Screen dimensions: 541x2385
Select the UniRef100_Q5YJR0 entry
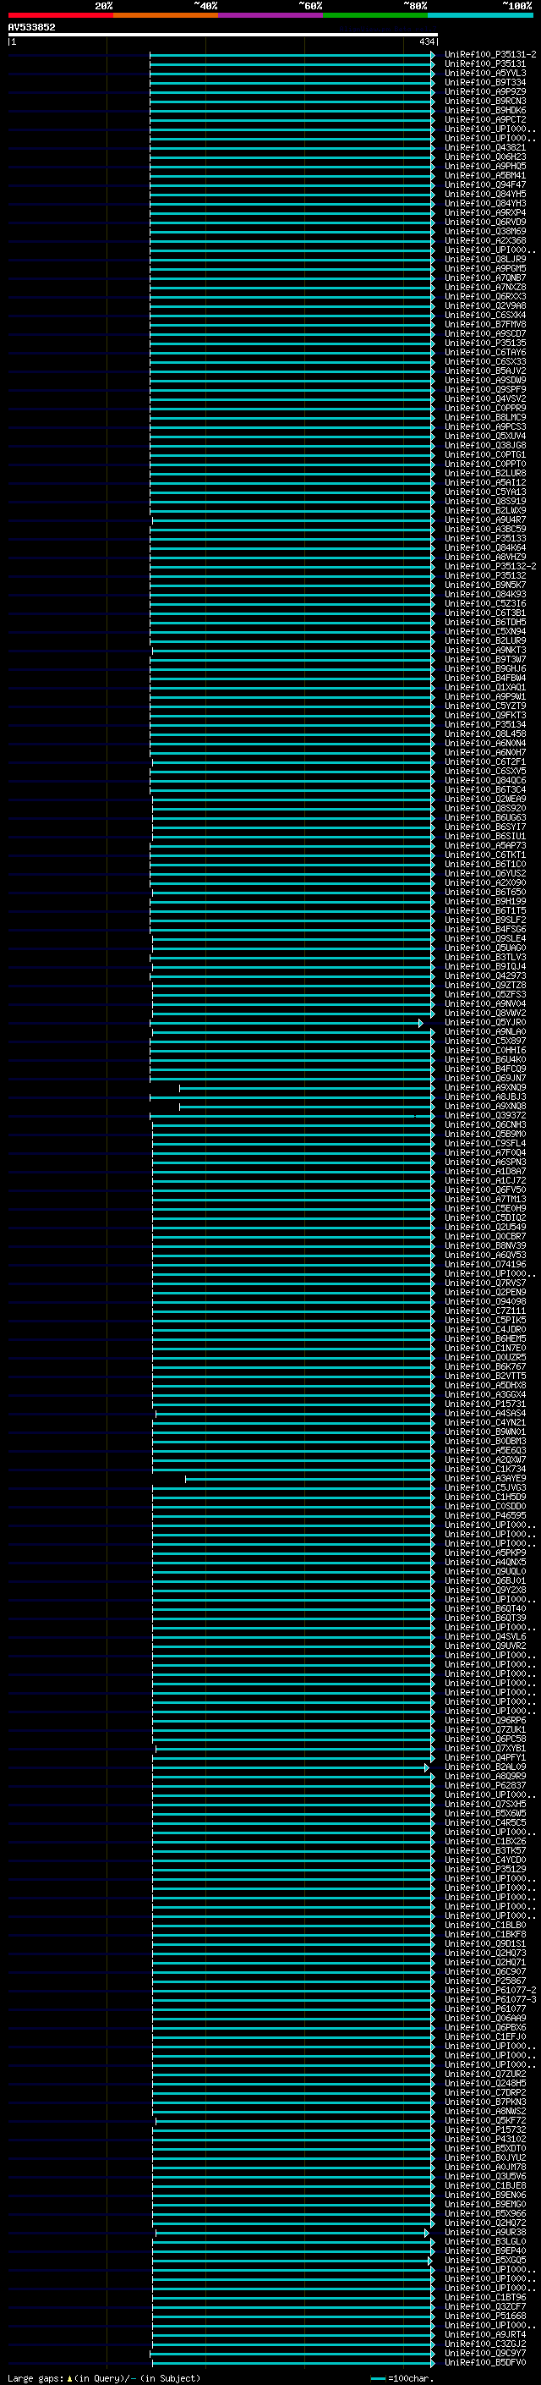[485, 1022]
